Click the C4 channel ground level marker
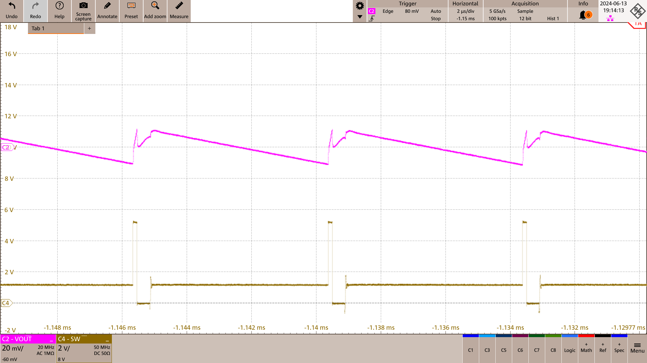 [6, 303]
